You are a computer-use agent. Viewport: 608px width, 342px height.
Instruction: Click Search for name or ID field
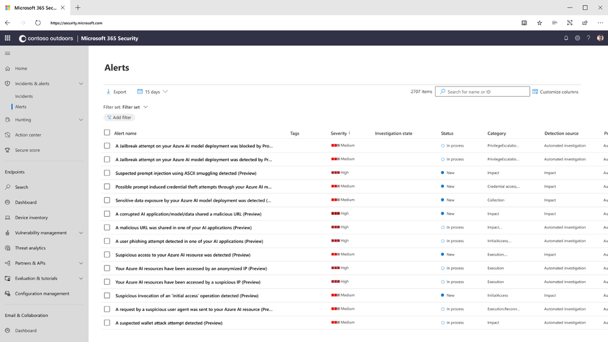pyautogui.click(x=483, y=91)
